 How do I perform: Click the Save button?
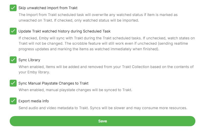(102, 121)
